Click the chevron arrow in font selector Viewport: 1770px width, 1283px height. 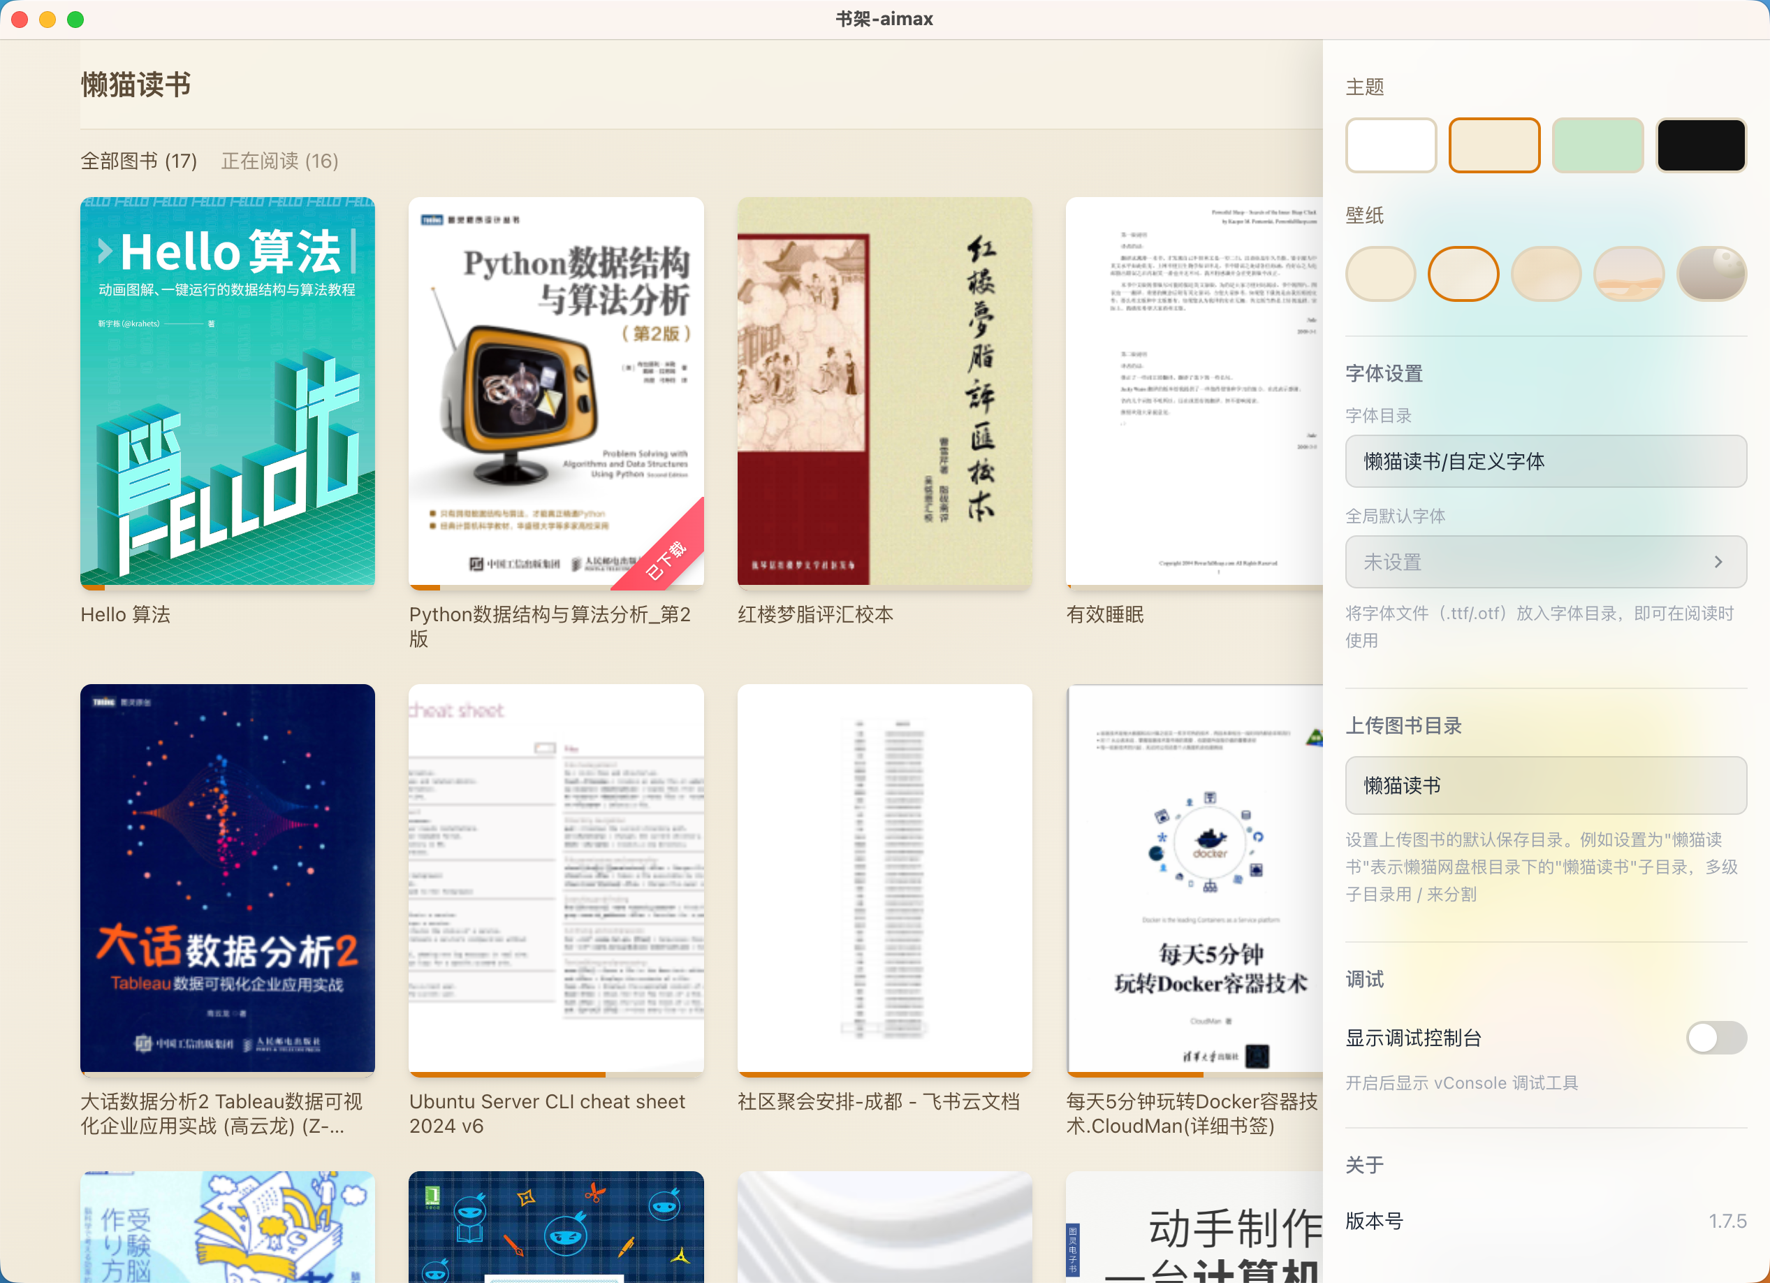(1718, 561)
